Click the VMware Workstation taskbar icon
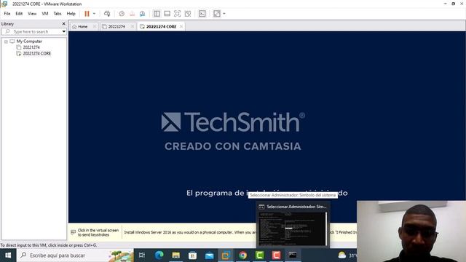Screen dimensions: 466x262 (x=226, y=255)
